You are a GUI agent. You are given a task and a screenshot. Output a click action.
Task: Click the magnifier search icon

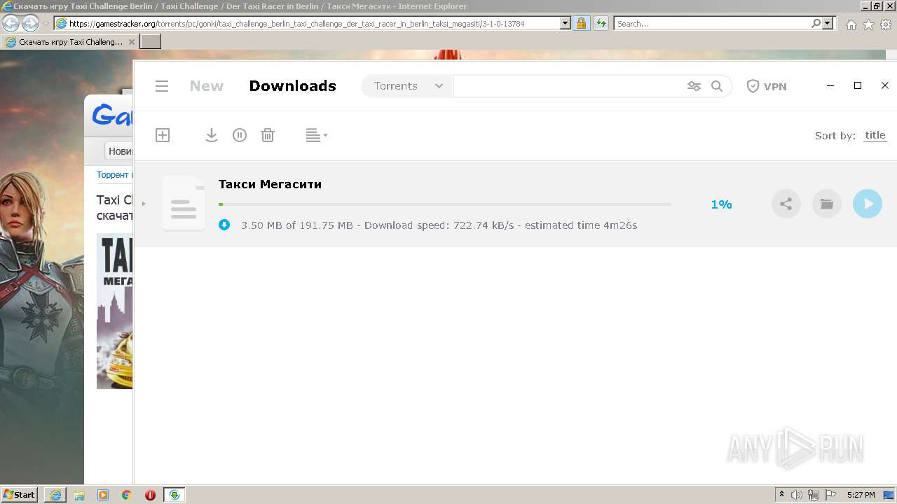(717, 86)
